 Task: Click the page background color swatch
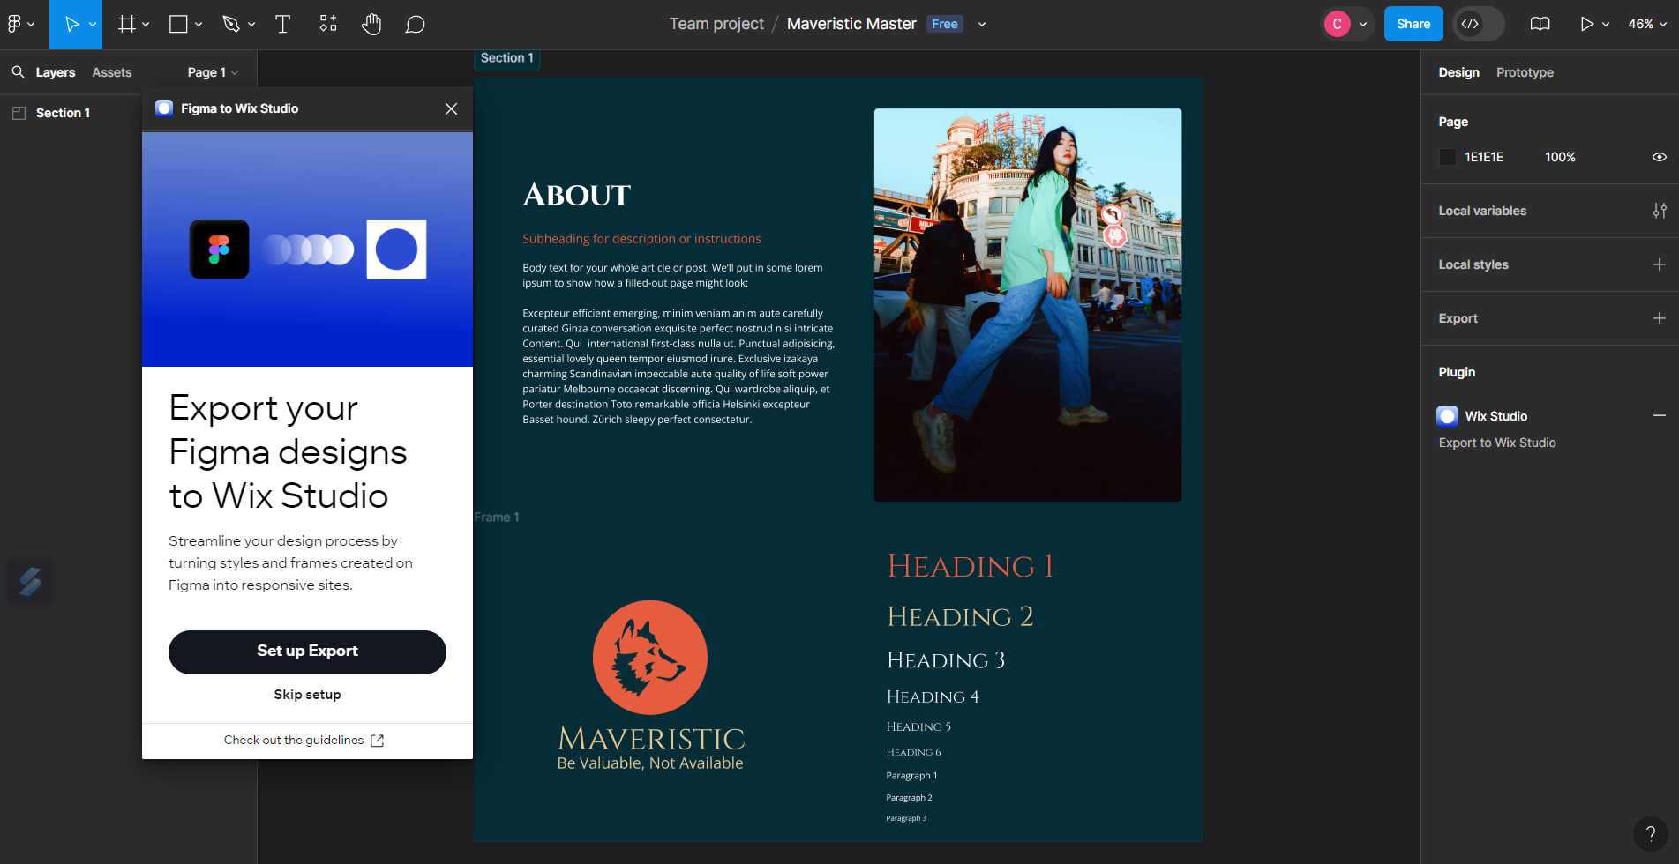[1447, 157]
